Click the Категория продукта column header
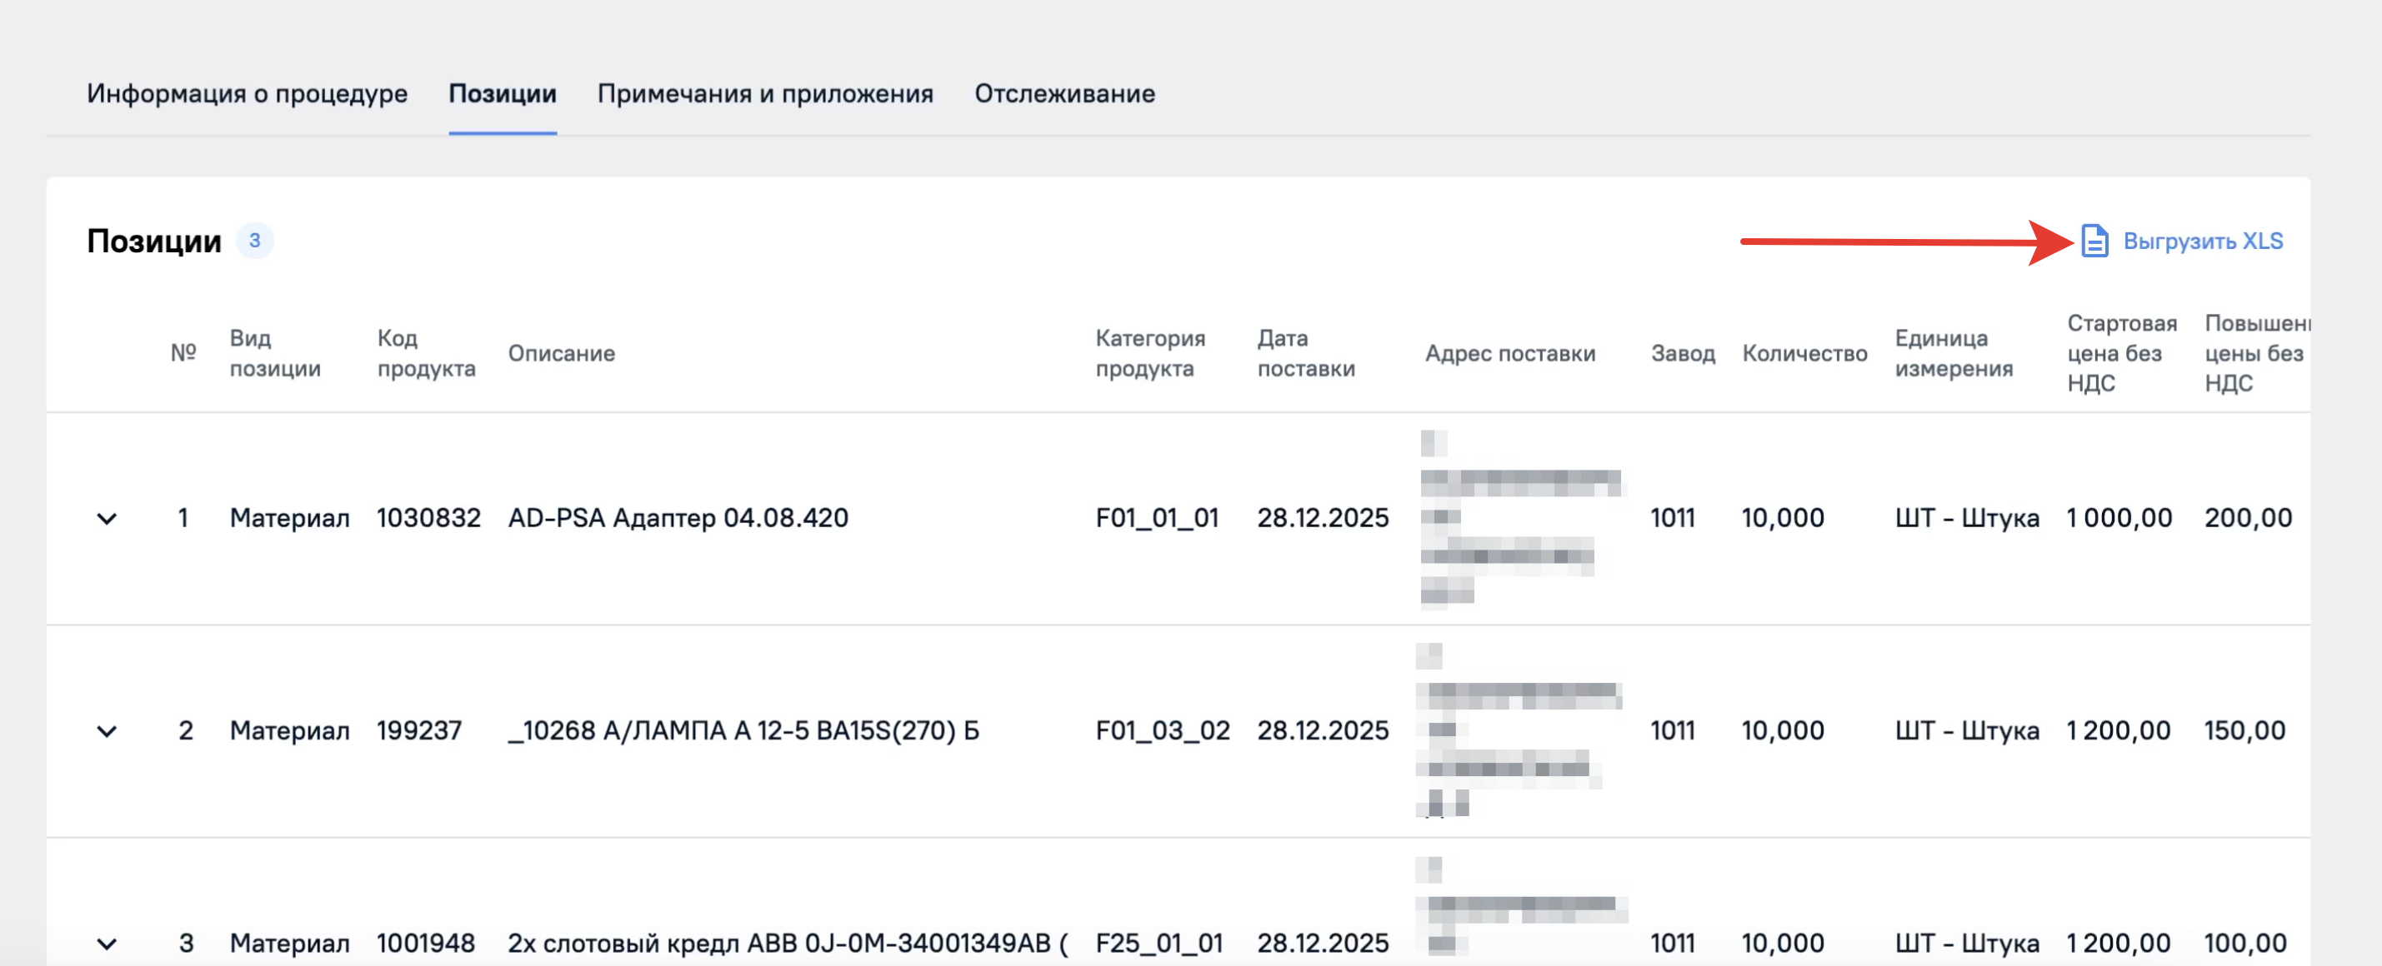The width and height of the screenshot is (2382, 966). pyautogui.click(x=1150, y=353)
